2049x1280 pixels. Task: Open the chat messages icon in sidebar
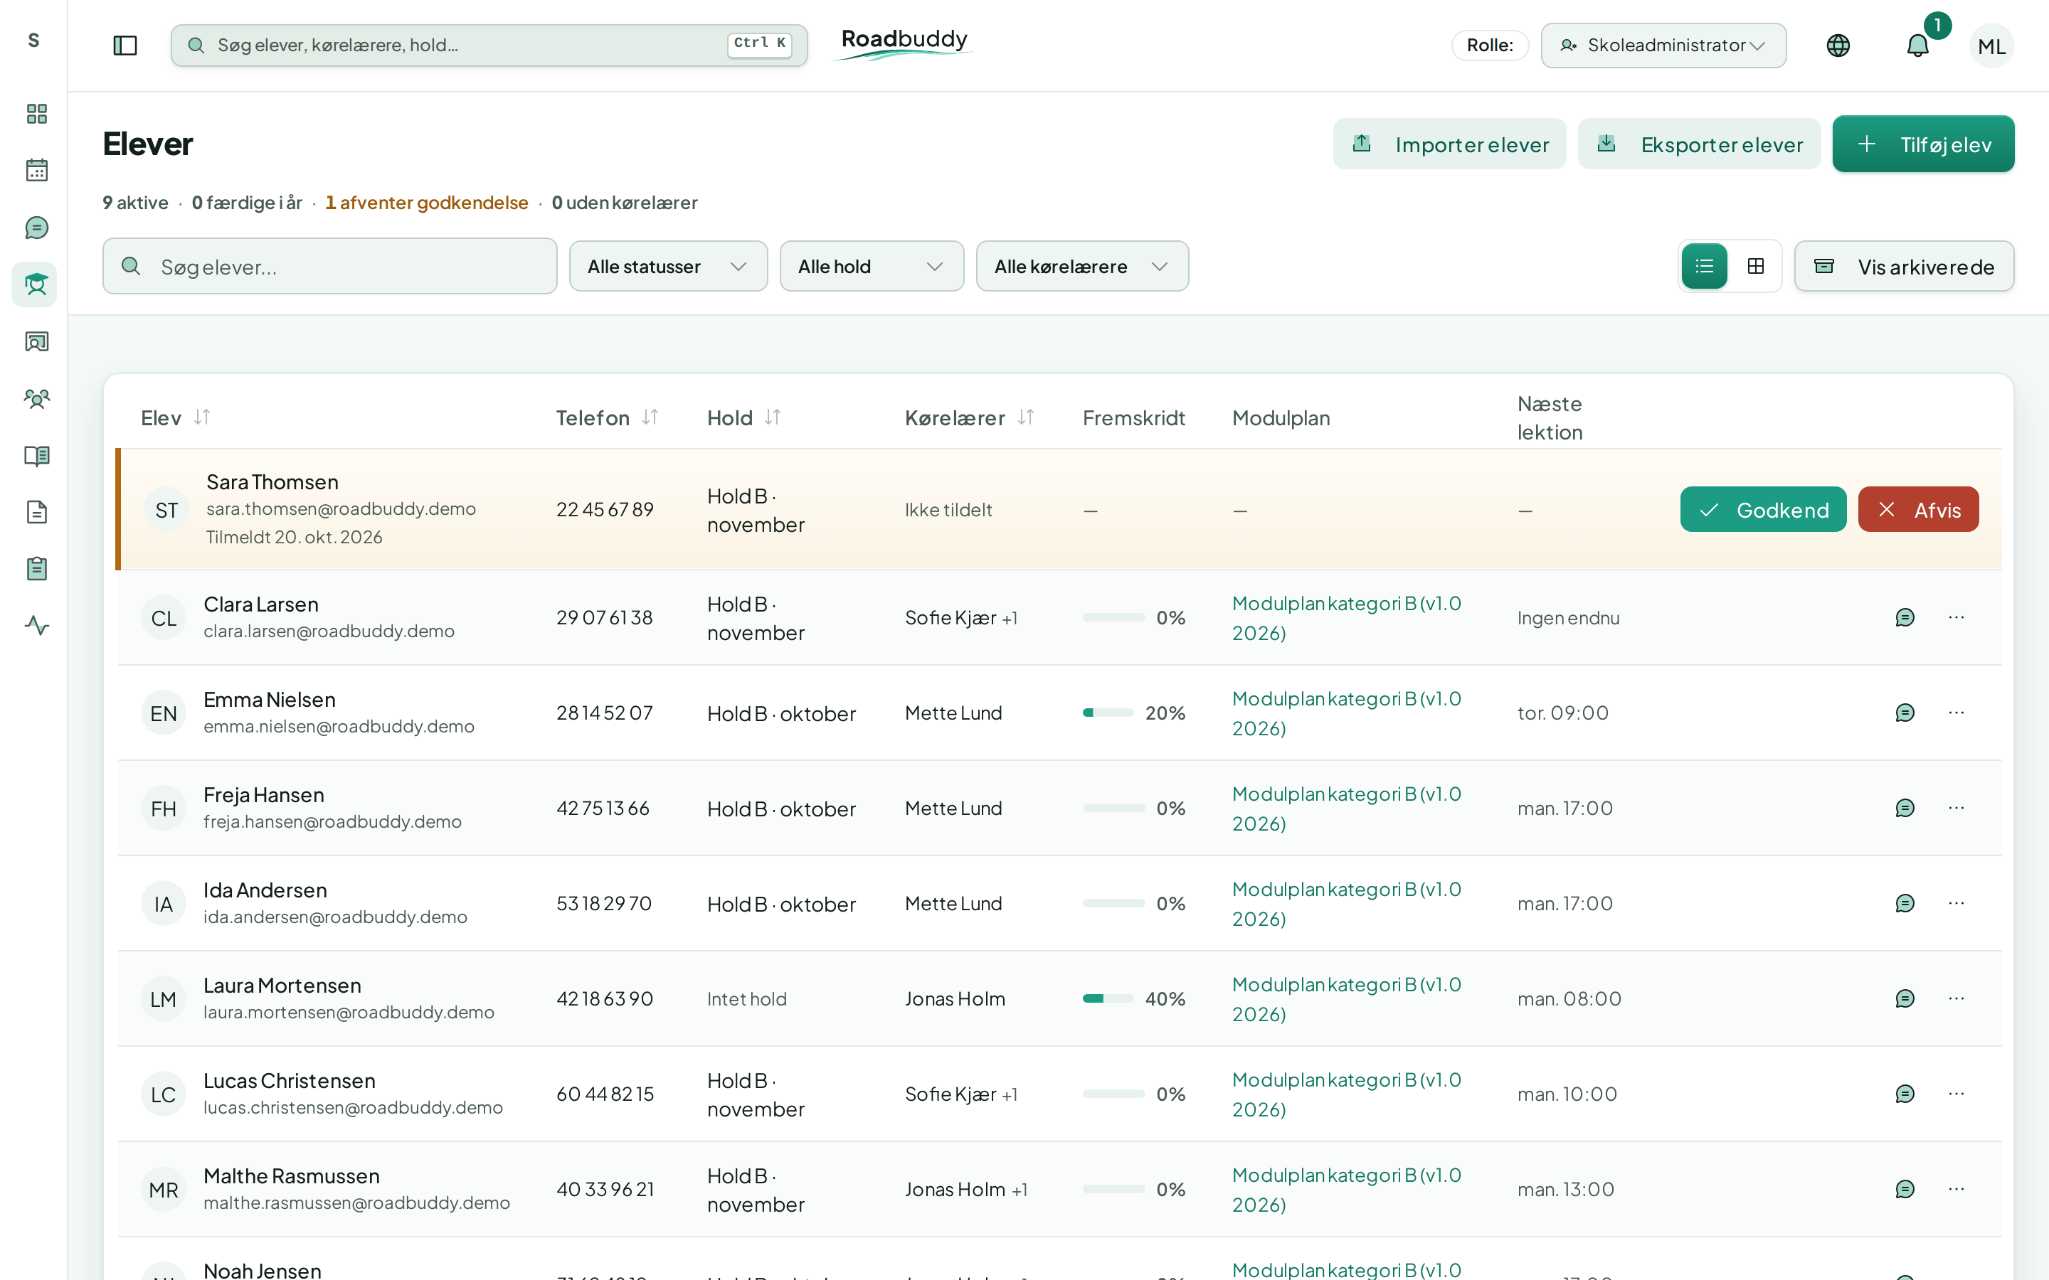(x=36, y=228)
